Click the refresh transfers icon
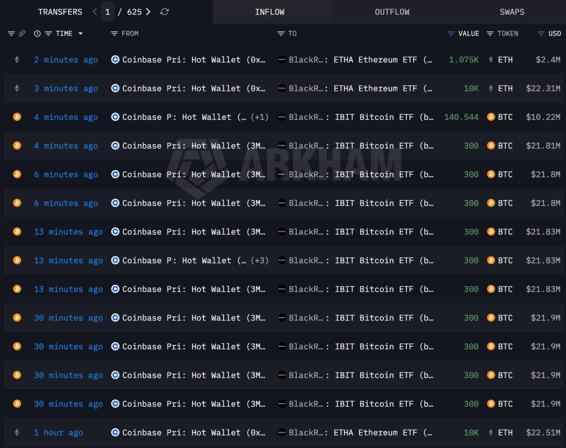The width and height of the screenshot is (566, 448). coord(164,12)
